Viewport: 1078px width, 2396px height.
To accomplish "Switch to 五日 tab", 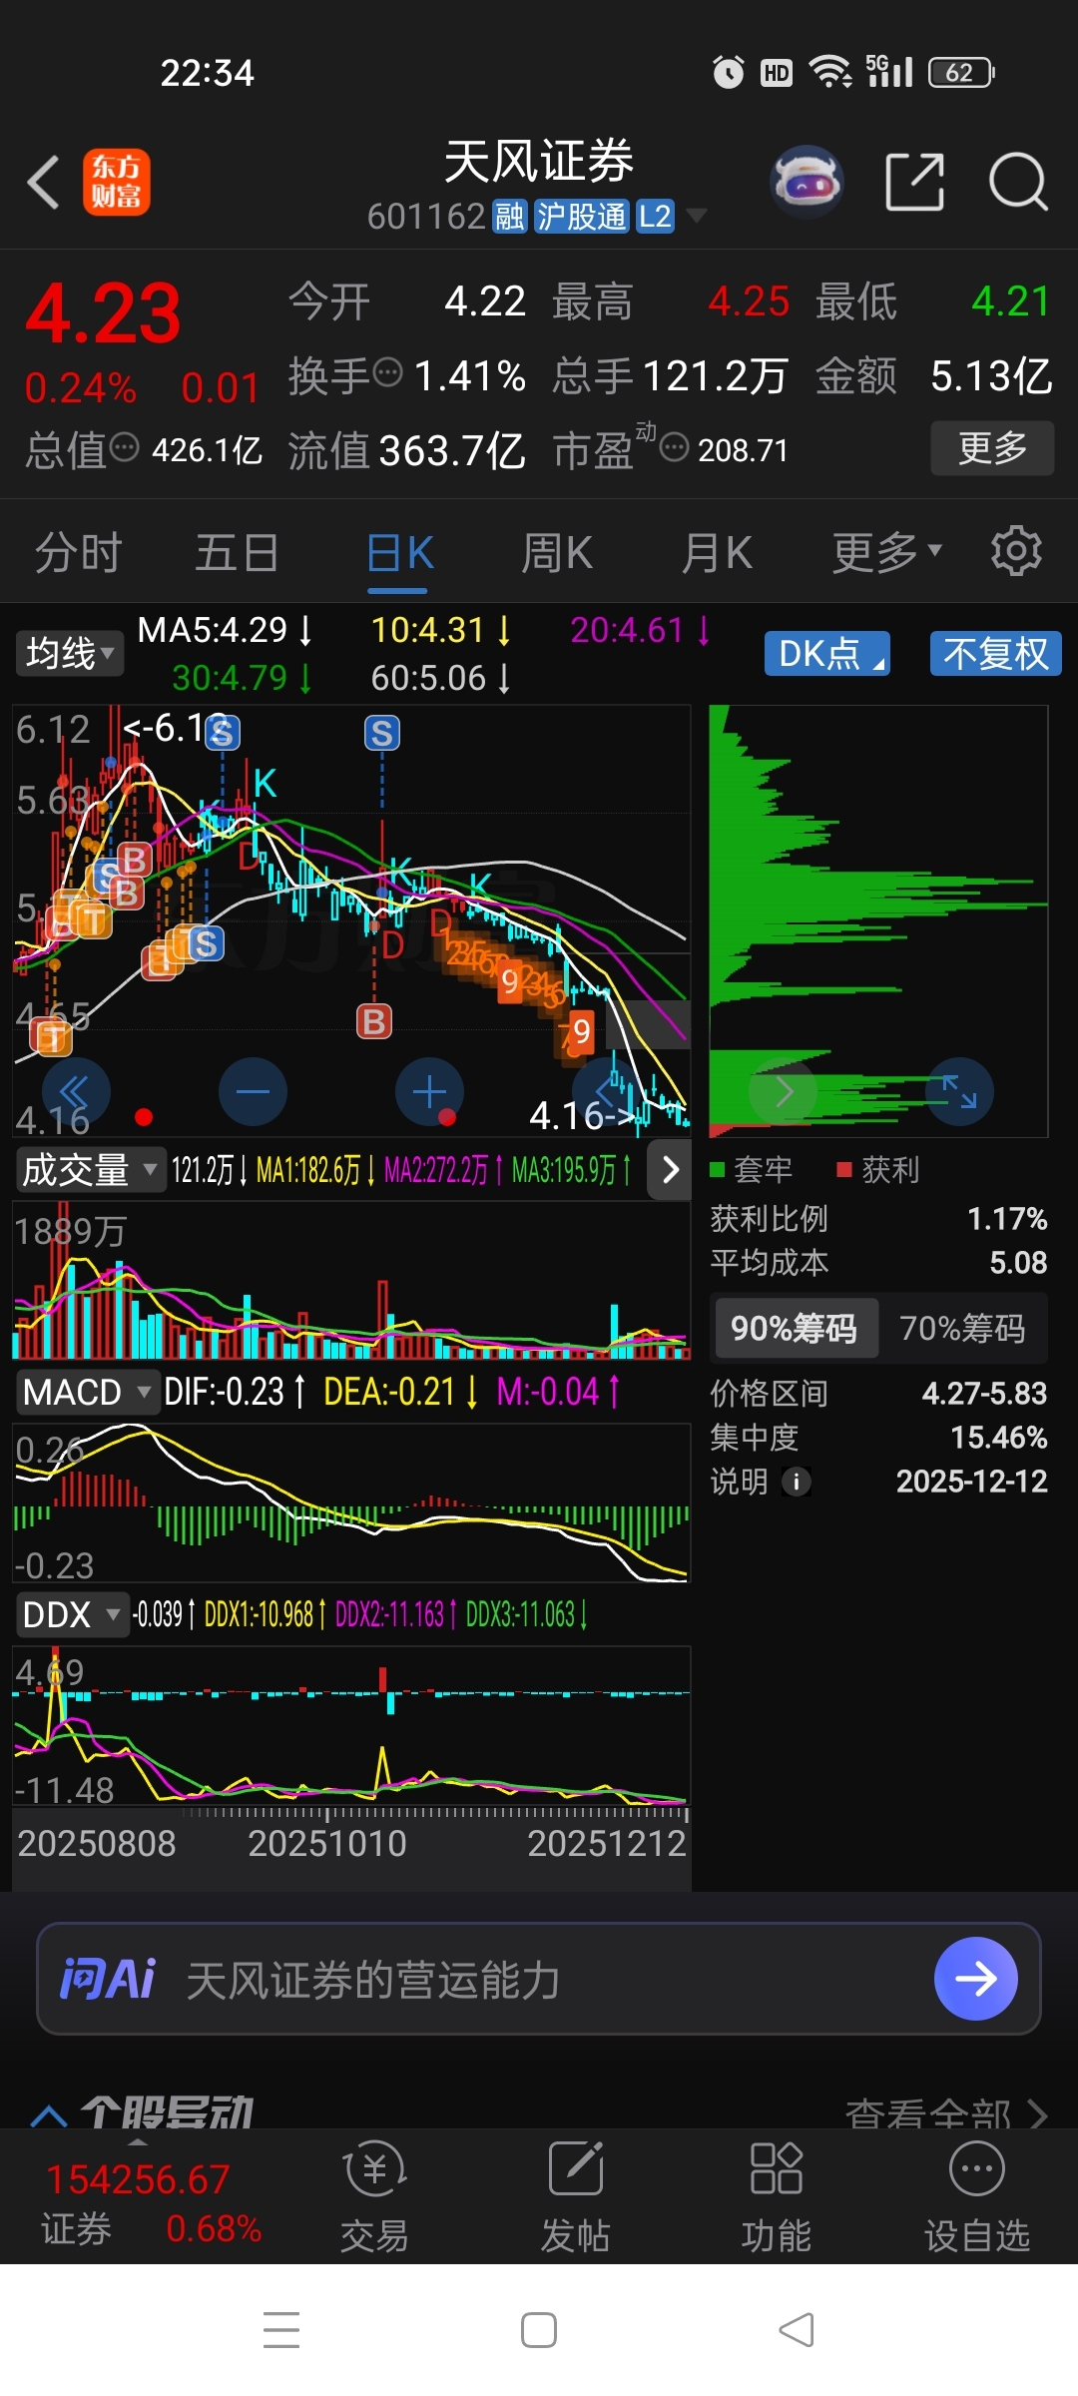I will (x=237, y=551).
